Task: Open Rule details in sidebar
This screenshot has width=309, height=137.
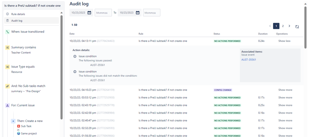Action: pyautogui.click(x=32, y=14)
